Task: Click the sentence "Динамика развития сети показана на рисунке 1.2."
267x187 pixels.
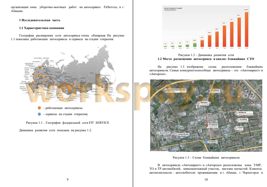Action: (55, 130)
